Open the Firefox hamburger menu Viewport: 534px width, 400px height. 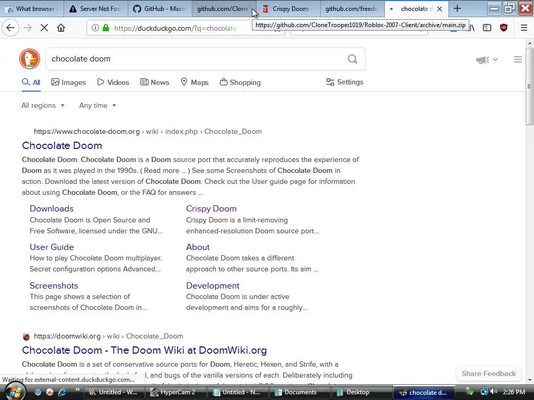(524, 28)
